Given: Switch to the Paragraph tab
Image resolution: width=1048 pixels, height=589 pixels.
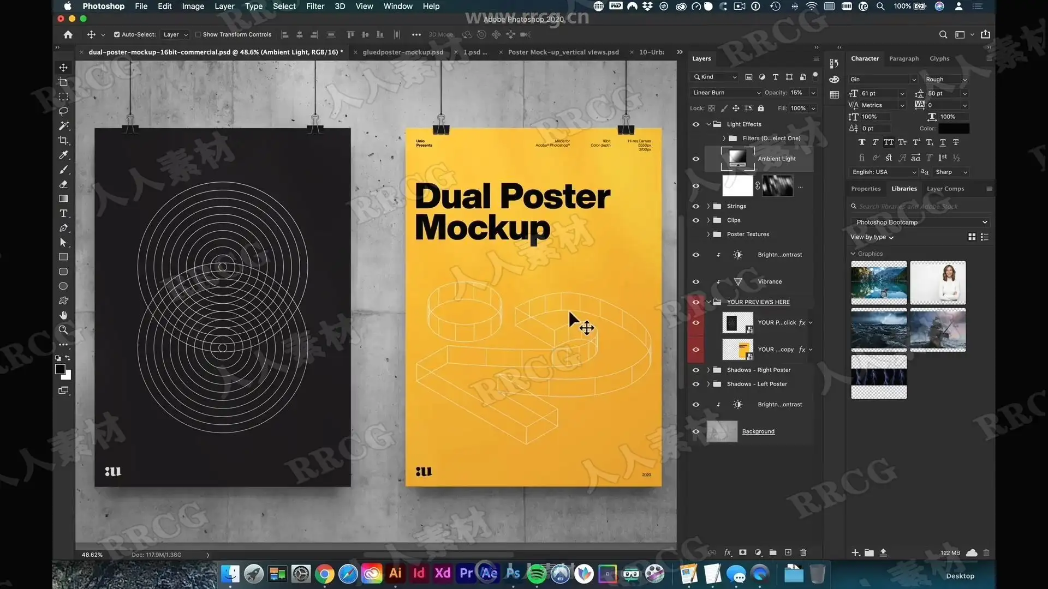Looking at the screenshot, I should click(x=904, y=58).
